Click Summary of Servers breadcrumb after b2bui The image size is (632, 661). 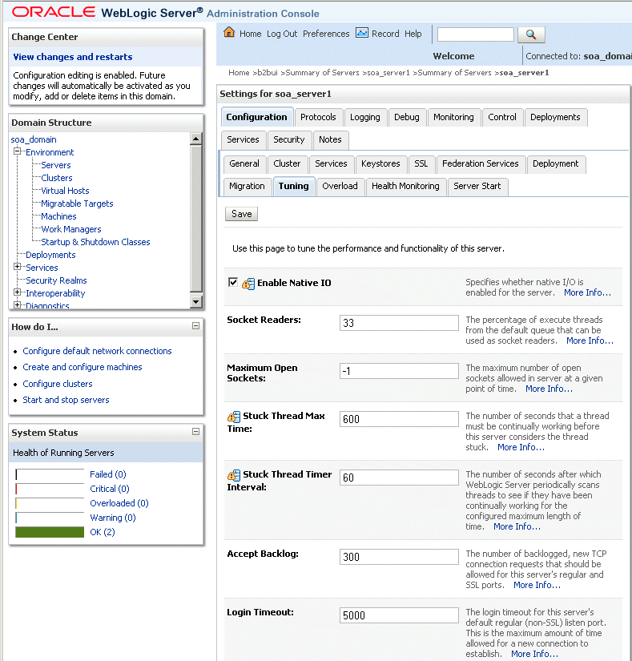[322, 73]
